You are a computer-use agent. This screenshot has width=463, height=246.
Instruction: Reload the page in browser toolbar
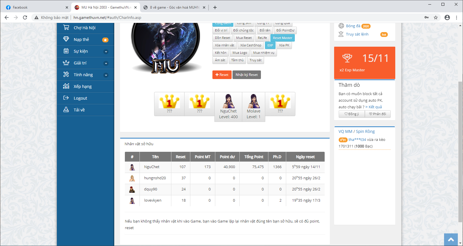(x=25, y=17)
